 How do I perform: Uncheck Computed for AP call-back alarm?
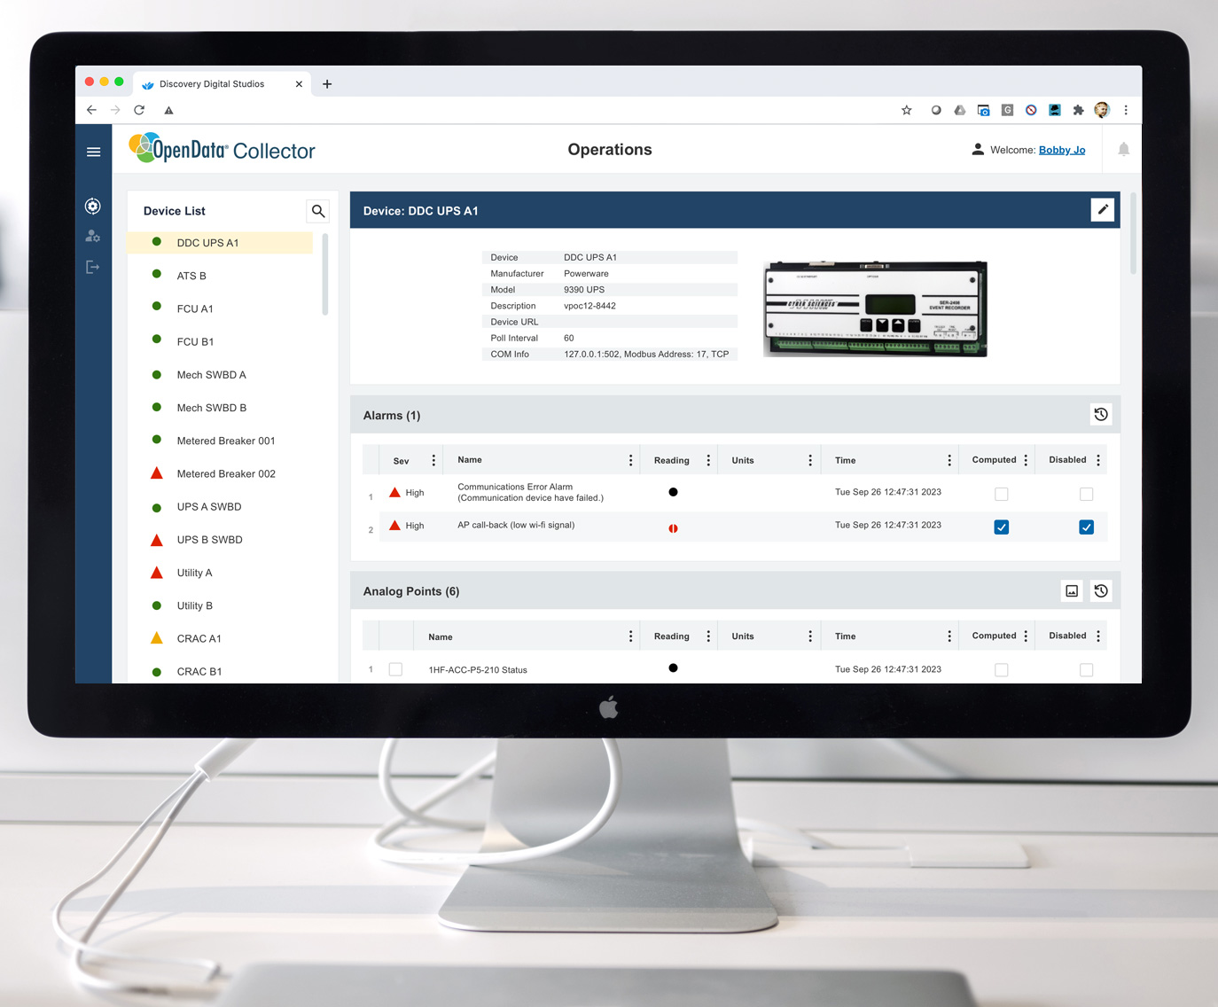tap(1001, 527)
